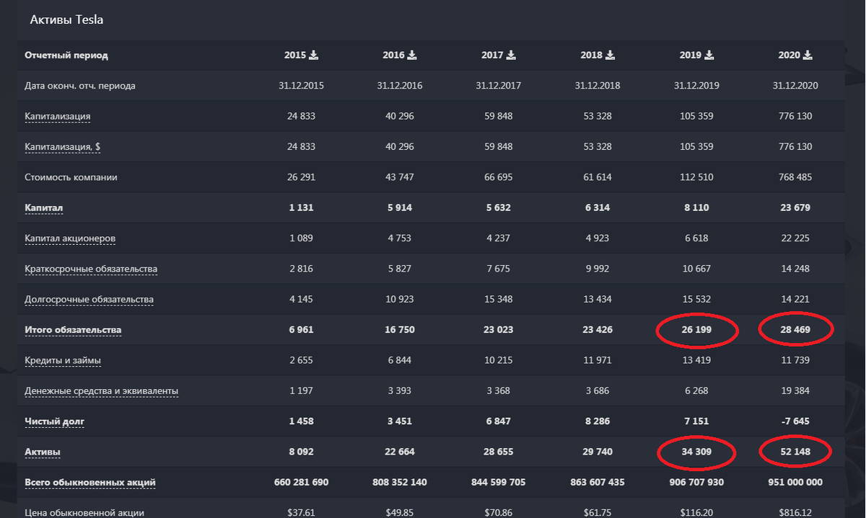Open the Капитализация, $ link
Screen dimensions: 866x518
[x=62, y=146]
